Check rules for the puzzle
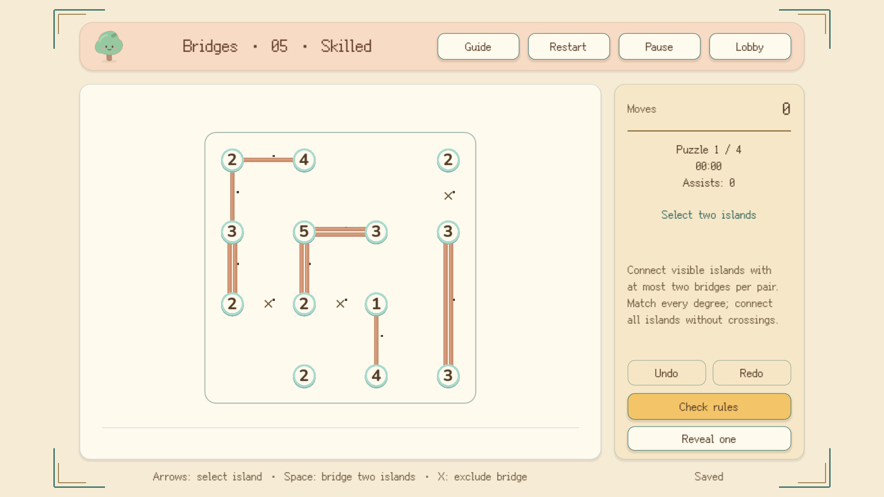 (x=709, y=407)
